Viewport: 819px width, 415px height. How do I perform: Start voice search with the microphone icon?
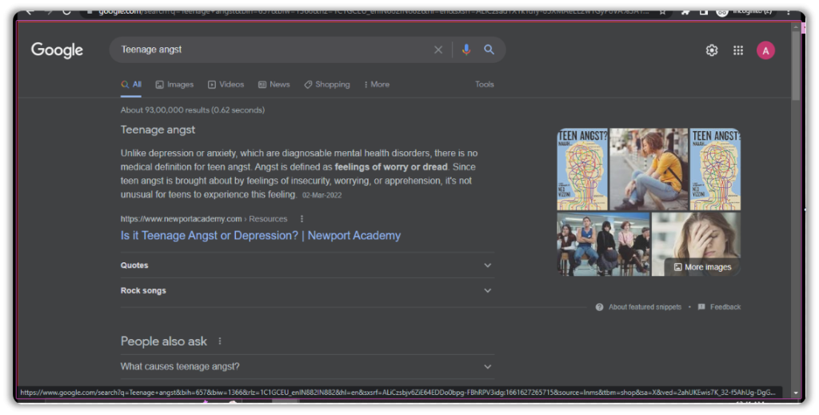466,50
